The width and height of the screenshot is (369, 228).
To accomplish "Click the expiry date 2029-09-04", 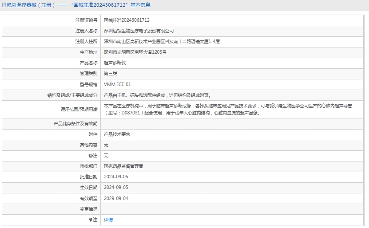I will point(116,198).
